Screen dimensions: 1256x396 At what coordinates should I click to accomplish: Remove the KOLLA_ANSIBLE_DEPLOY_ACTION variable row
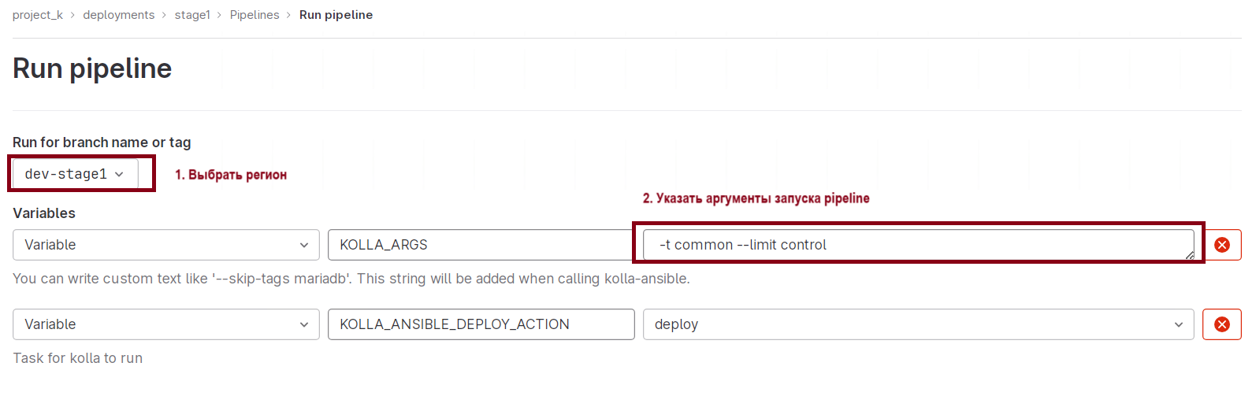(x=1221, y=324)
